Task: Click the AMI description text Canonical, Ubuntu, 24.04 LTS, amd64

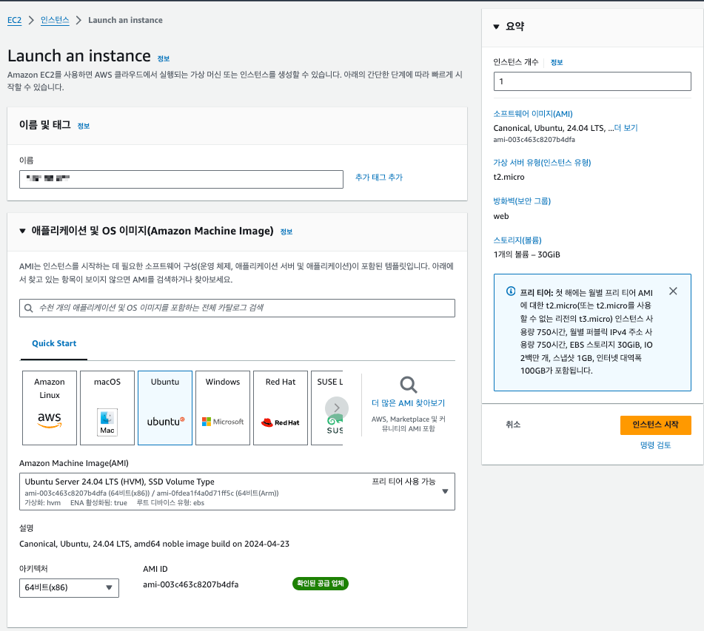Action: coord(154,544)
